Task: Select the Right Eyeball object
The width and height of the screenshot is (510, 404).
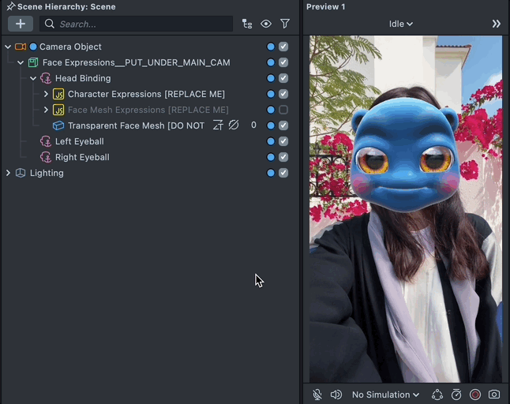Action: [82, 157]
